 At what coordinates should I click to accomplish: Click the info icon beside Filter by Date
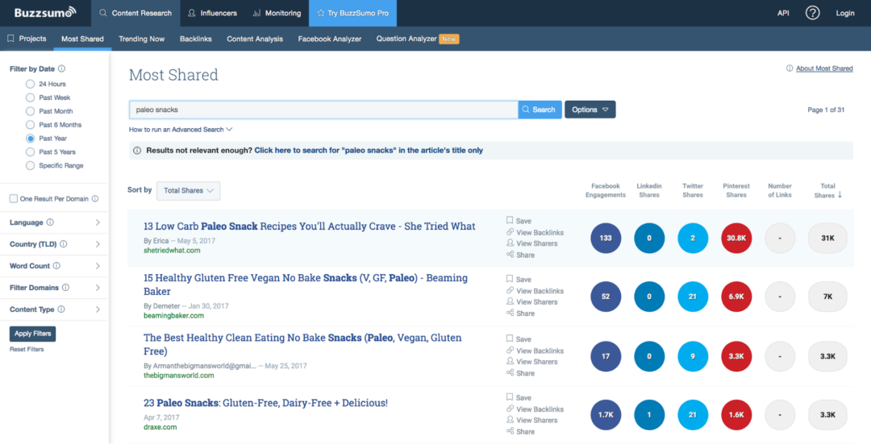tap(62, 69)
